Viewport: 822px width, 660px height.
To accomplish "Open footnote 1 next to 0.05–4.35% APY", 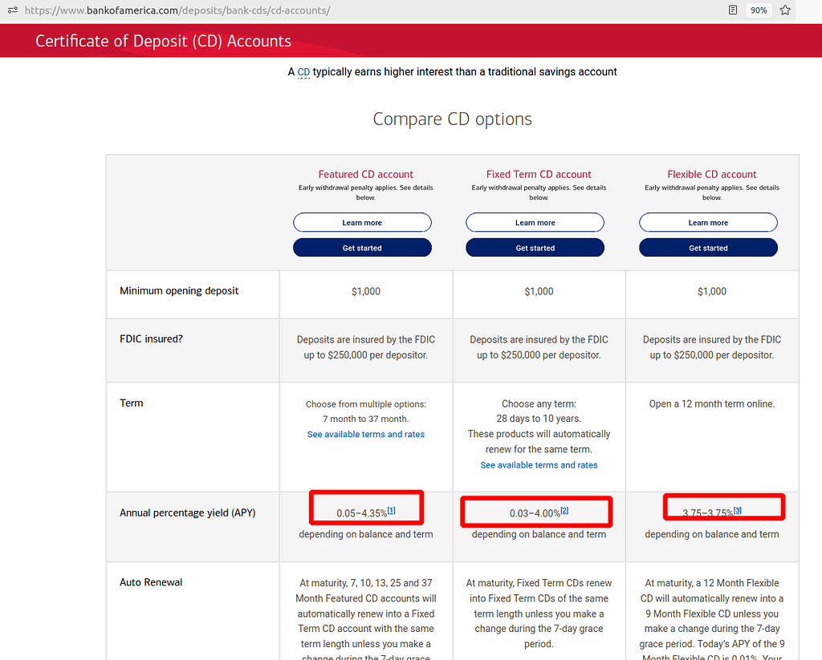I will pyautogui.click(x=392, y=511).
